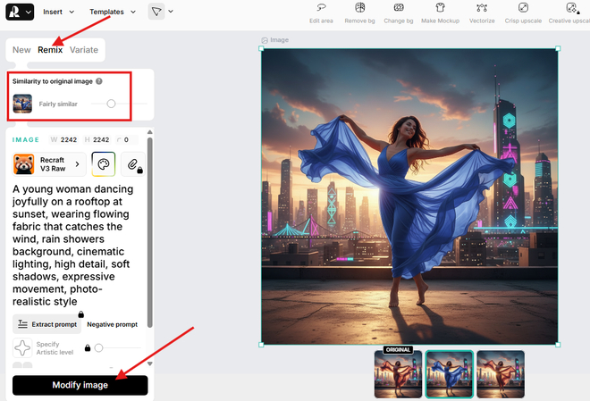Click the Crisp upscale tool icon
Viewport: 590px width, 401px height.
[x=523, y=7]
